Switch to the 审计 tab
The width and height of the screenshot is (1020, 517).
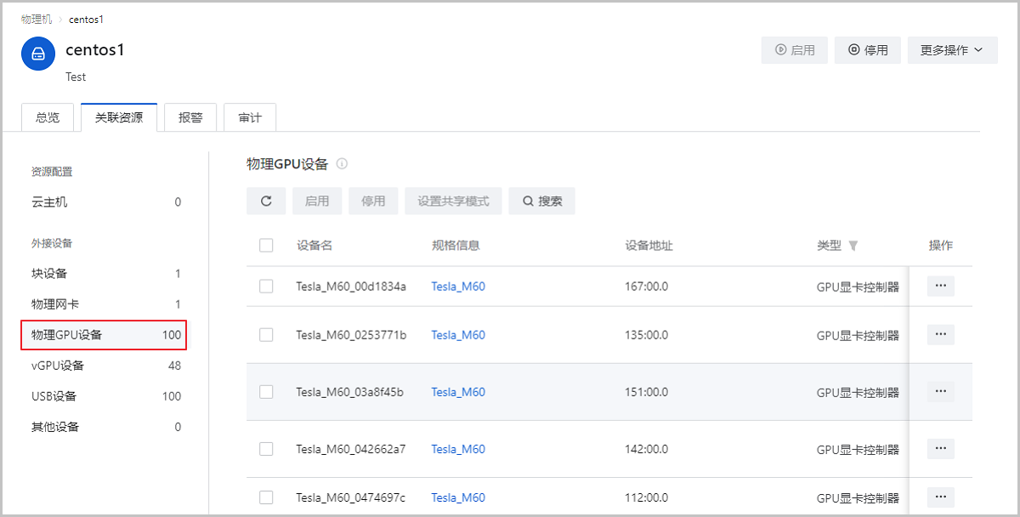(x=249, y=116)
